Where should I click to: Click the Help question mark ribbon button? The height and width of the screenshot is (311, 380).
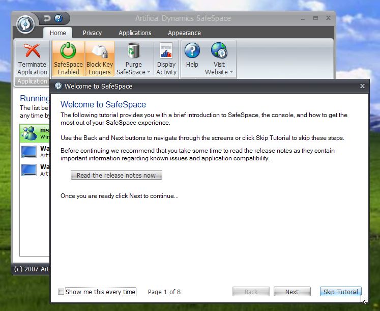(x=192, y=56)
